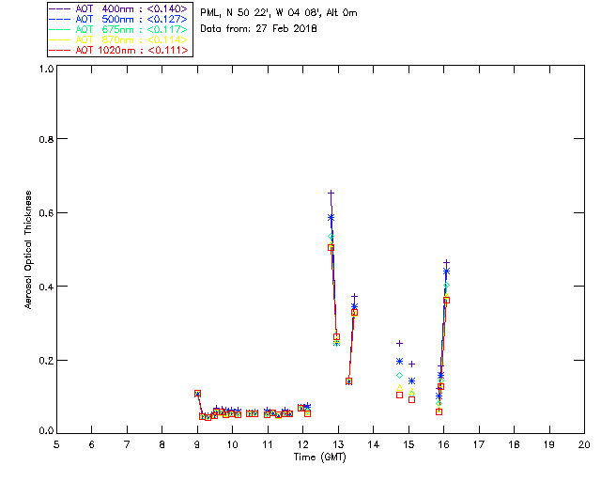Click the x-axis tick label '18'
The width and height of the screenshot is (601, 481).
(514, 444)
